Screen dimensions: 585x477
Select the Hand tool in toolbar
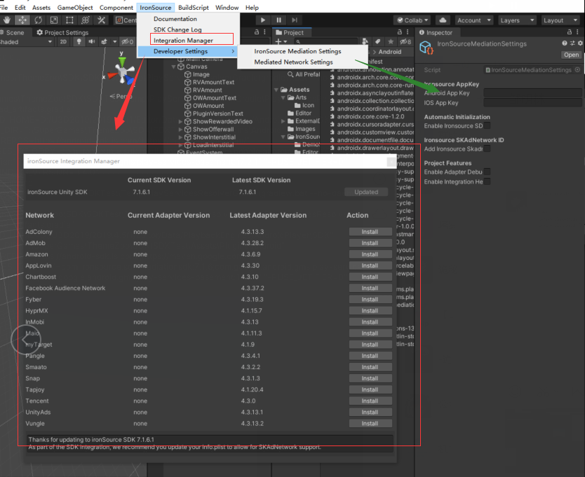(7, 20)
